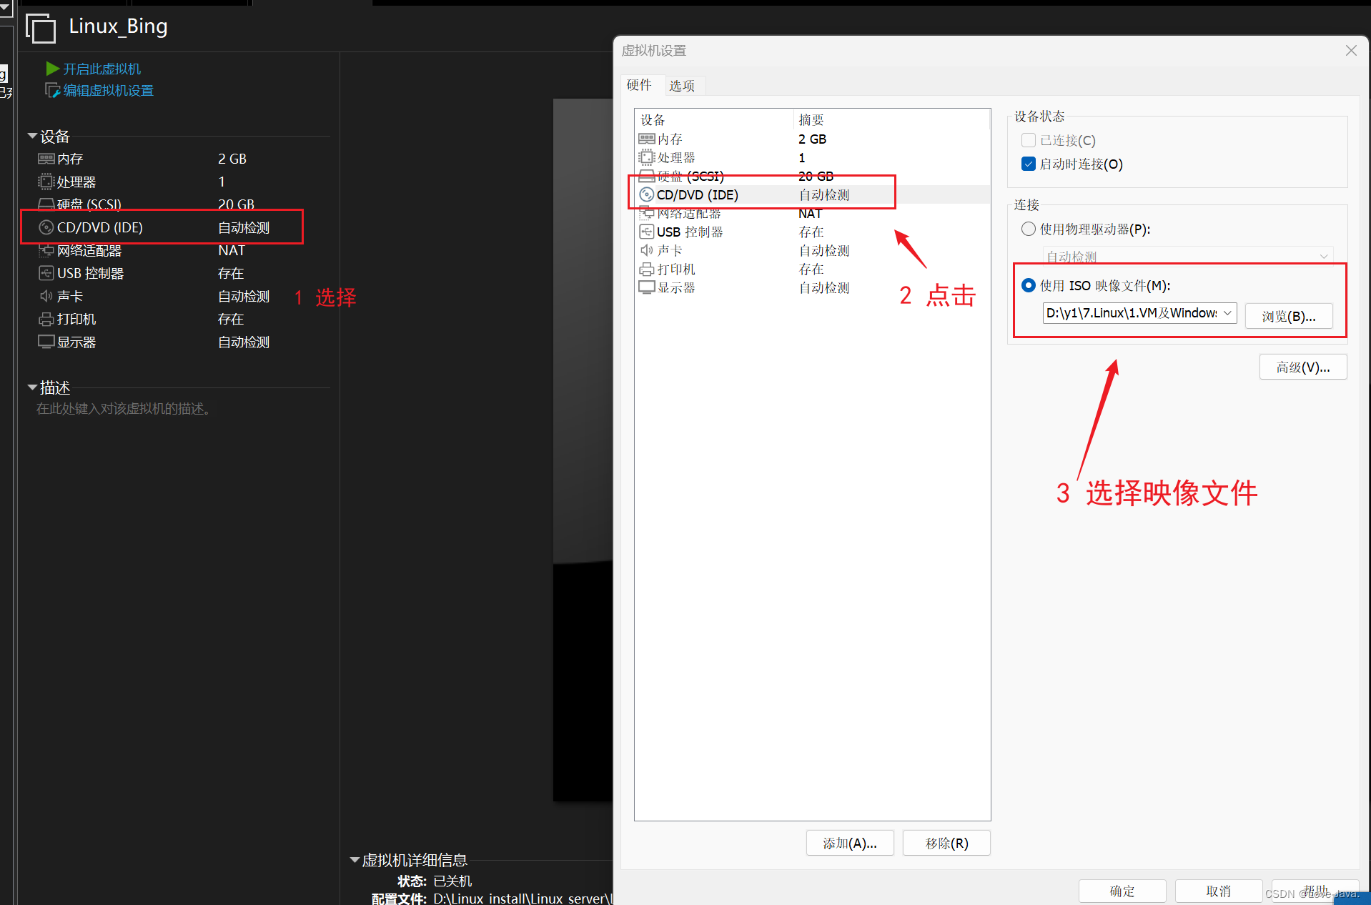Viewport: 1371px width, 905px height.
Task: Click CD/DVD disc icon in settings dialog
Action: (x=647, y=194)
